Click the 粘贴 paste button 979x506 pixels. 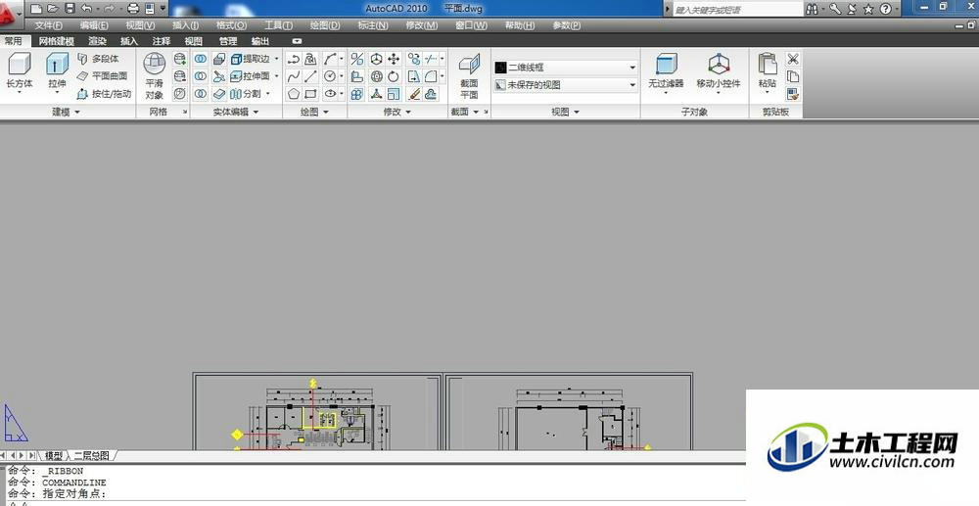768,73
